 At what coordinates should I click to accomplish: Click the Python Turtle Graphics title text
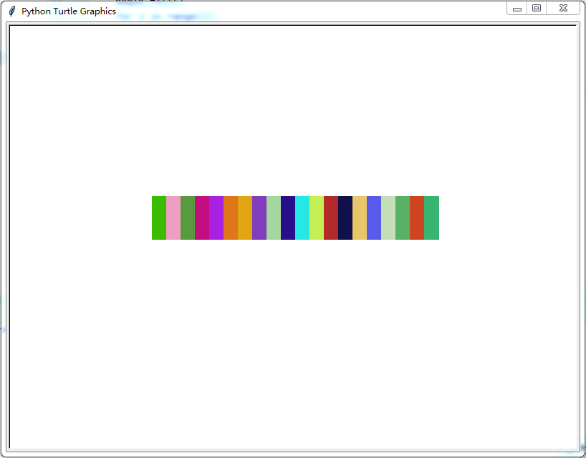(69, 11)
